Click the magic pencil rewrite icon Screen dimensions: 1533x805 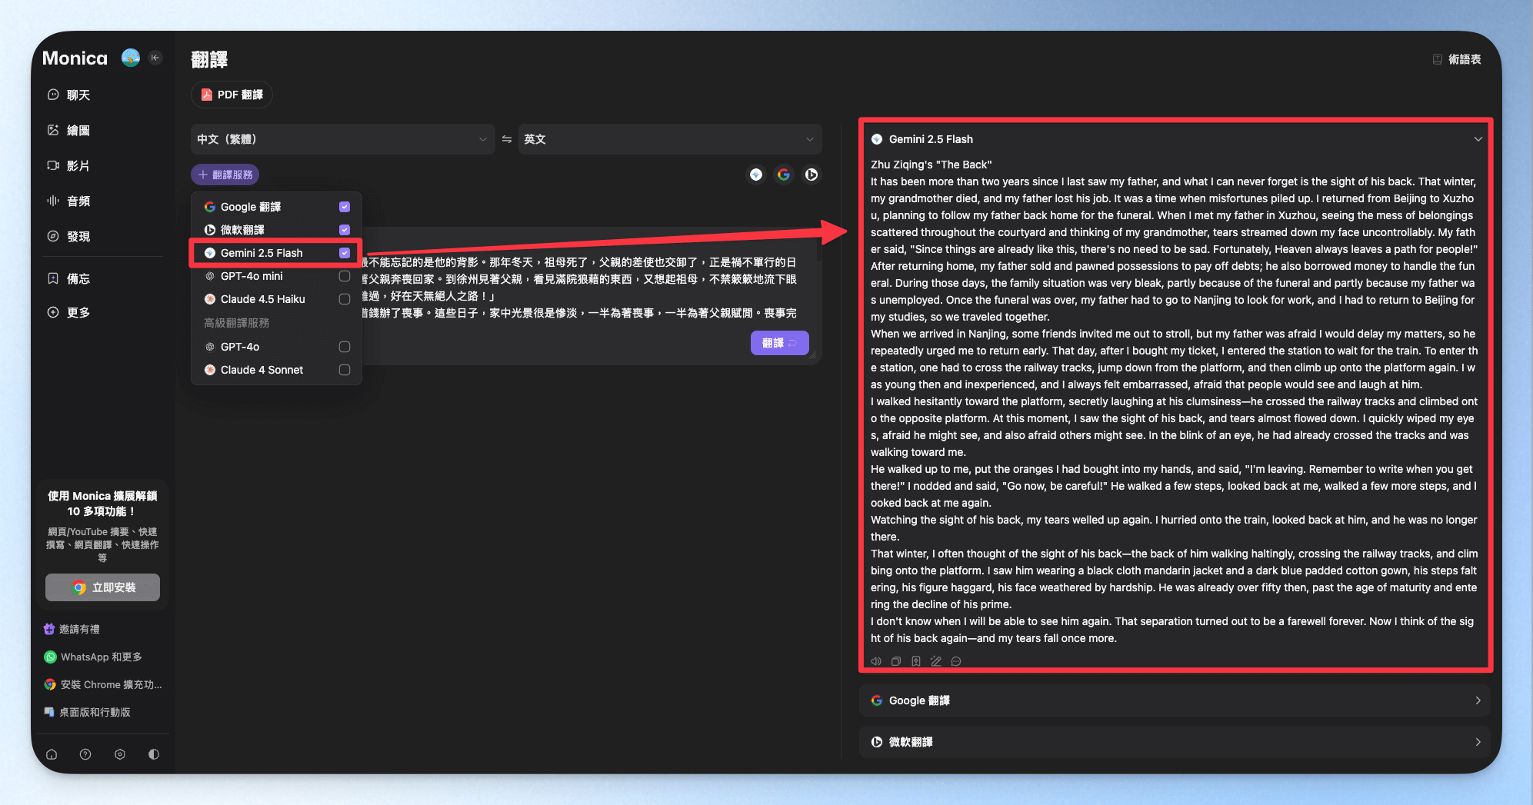936,661
